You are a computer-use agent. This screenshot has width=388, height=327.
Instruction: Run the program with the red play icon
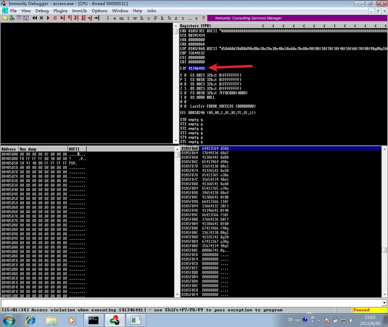(48, 18)
